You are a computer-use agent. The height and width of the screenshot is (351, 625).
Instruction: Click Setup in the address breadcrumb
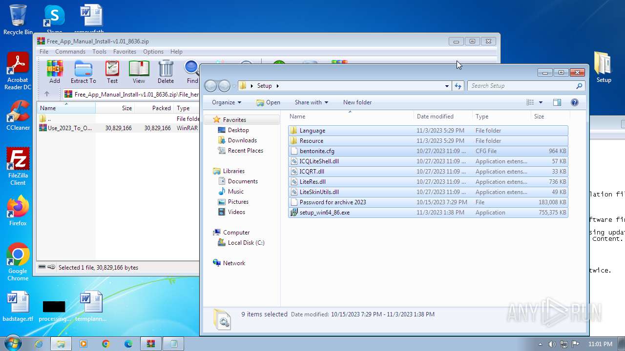pyautogui.click(x=264, y=86)
